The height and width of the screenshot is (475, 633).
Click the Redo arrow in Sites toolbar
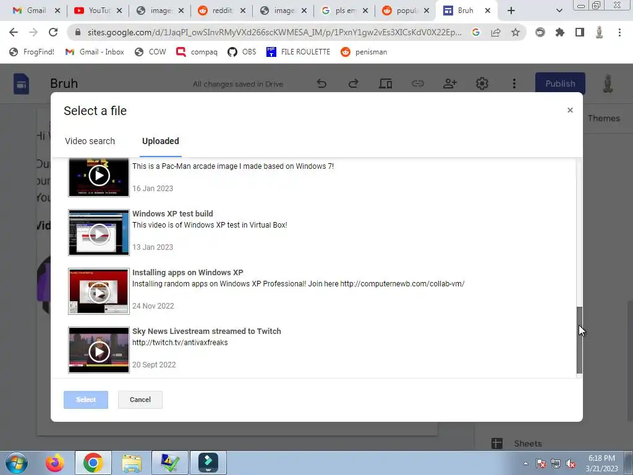pyautogui.click(x=353, y=83)
